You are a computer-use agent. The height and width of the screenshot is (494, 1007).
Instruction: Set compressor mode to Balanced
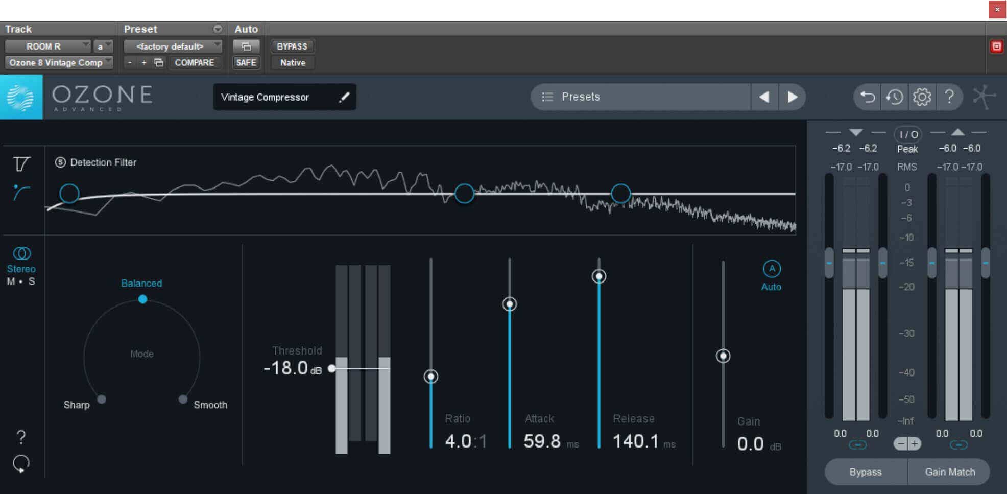point(141,284)
